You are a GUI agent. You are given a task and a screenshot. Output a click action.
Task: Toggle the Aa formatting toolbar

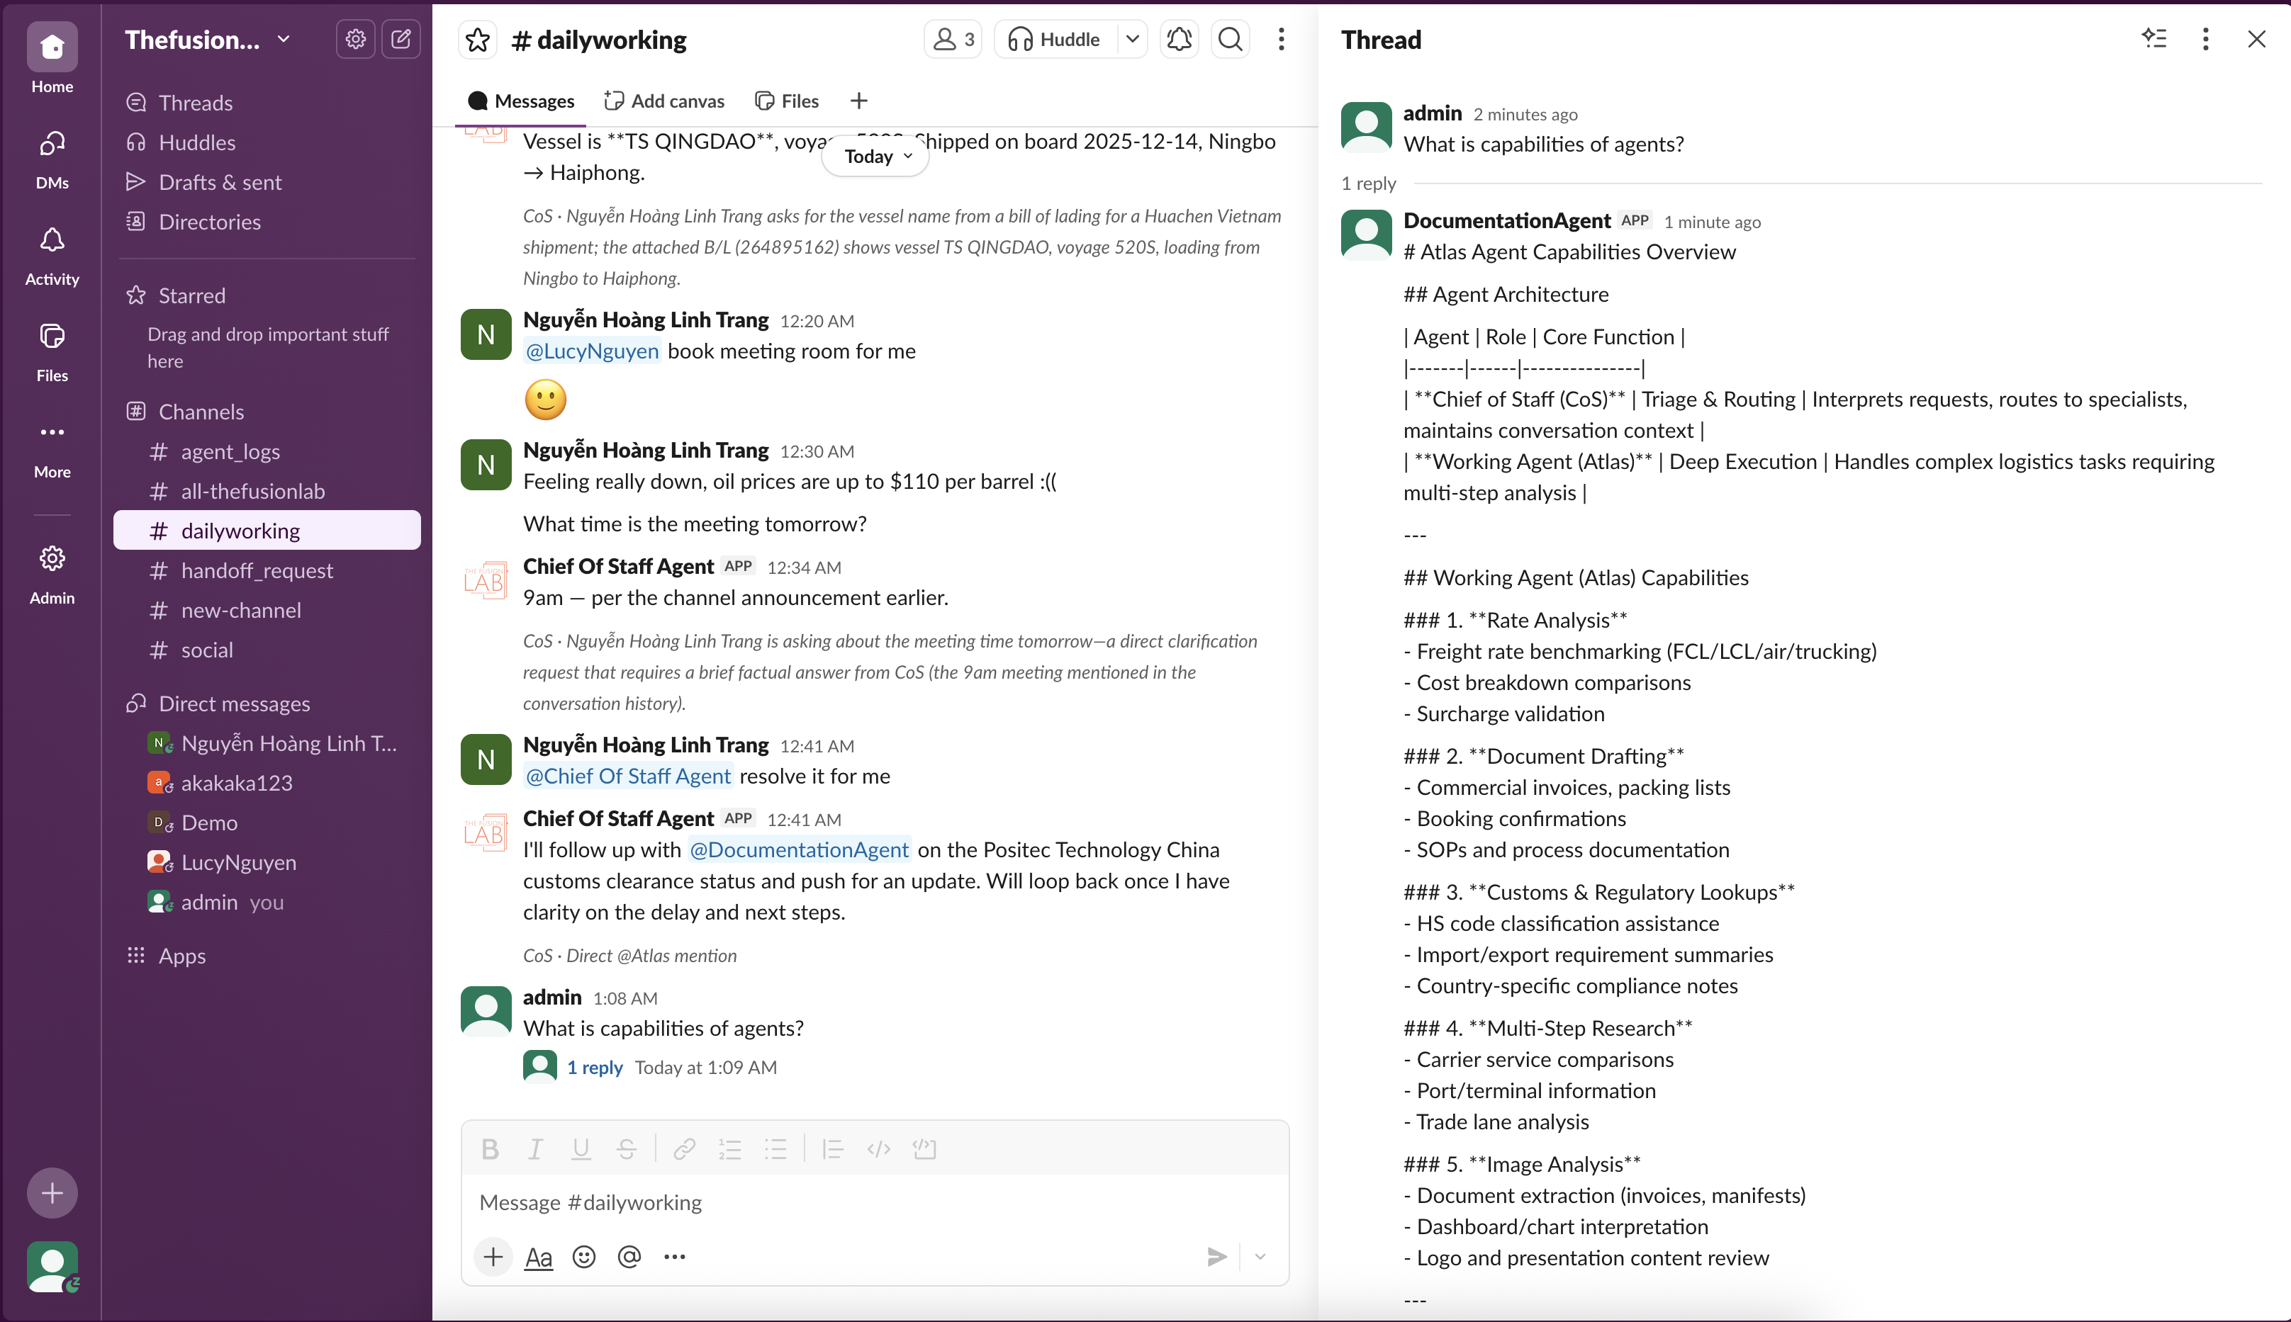tap(538, 1257)
